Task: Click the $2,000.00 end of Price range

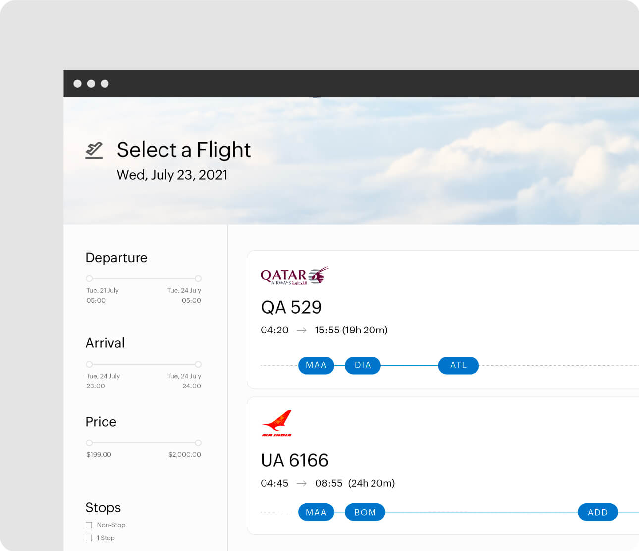Action: tap(198, 443)
